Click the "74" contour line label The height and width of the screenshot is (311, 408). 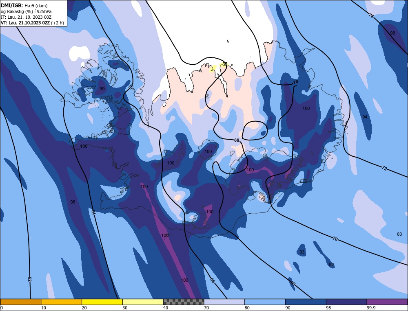371,15
